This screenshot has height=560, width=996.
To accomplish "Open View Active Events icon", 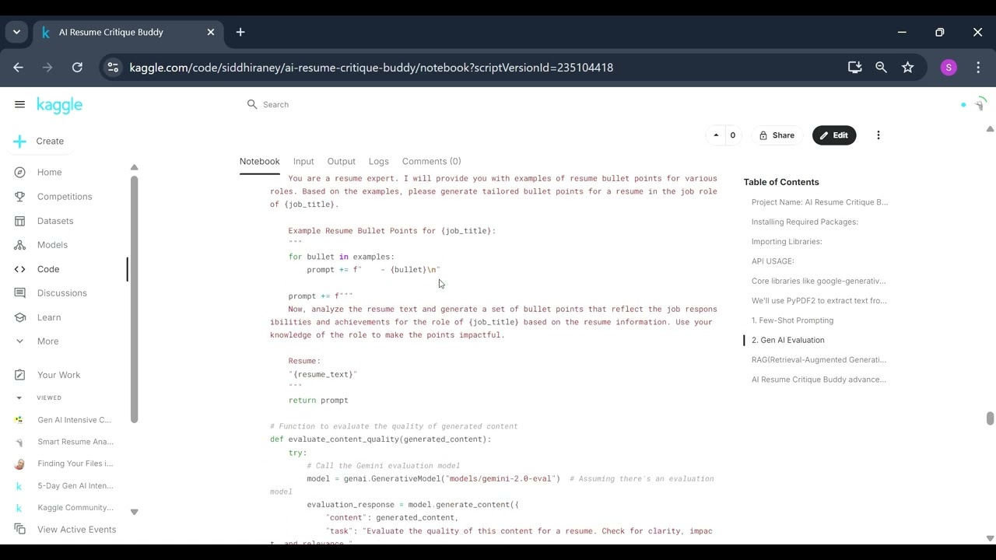I will 20,530.
